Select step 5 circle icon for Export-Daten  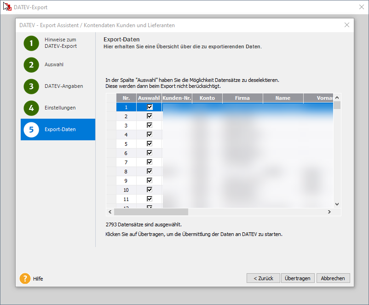pyautogui.click(x=31, y=130)
